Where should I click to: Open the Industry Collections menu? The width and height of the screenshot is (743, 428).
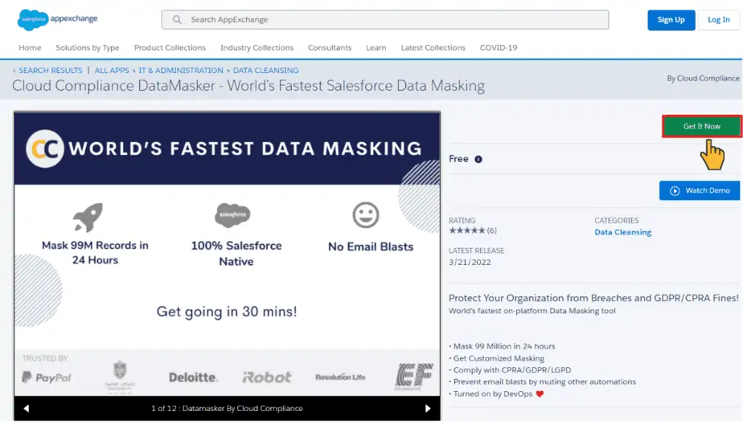tap(257, 47)
